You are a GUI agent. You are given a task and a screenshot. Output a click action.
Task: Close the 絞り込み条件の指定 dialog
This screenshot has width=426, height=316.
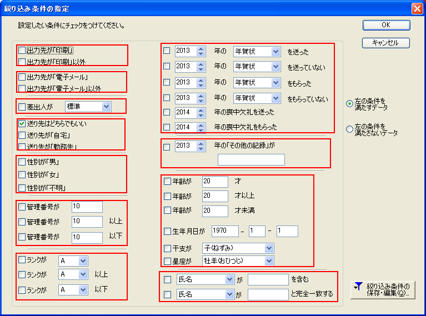pos(417,8)
